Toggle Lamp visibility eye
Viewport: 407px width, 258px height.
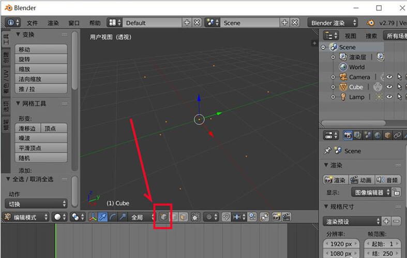pos(389,96)
